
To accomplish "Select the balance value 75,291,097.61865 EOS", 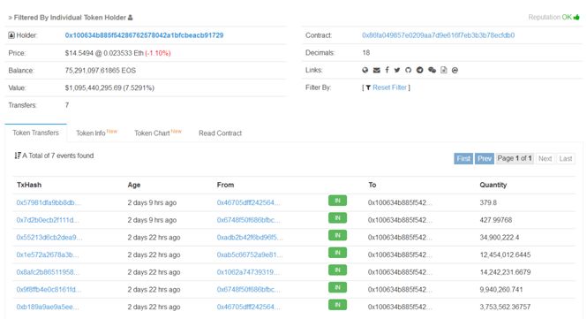I will pyautogui.click(x=101, y=71).
